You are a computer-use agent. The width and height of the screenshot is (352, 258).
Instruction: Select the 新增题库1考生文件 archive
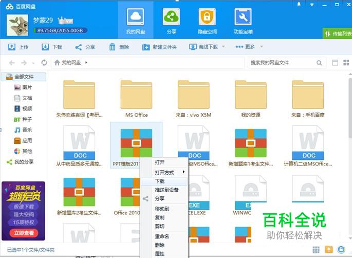pos(251,147)
